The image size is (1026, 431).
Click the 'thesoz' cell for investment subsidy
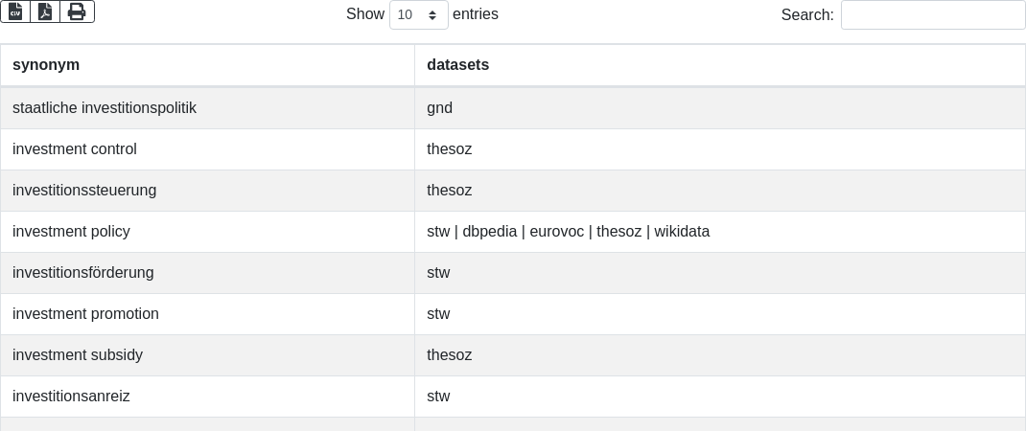click(449, 355)
